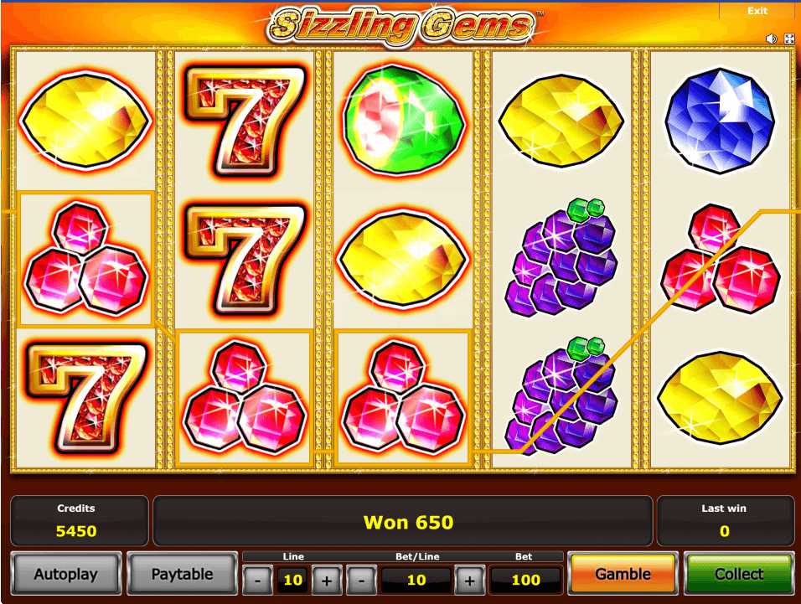Increase number of lines with plus
The image size is (801, 604).
(x=327, y=580)
